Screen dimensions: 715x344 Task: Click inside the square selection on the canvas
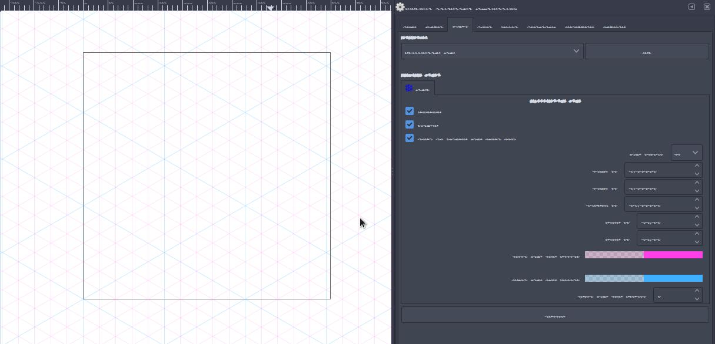(x=207, y=176)
